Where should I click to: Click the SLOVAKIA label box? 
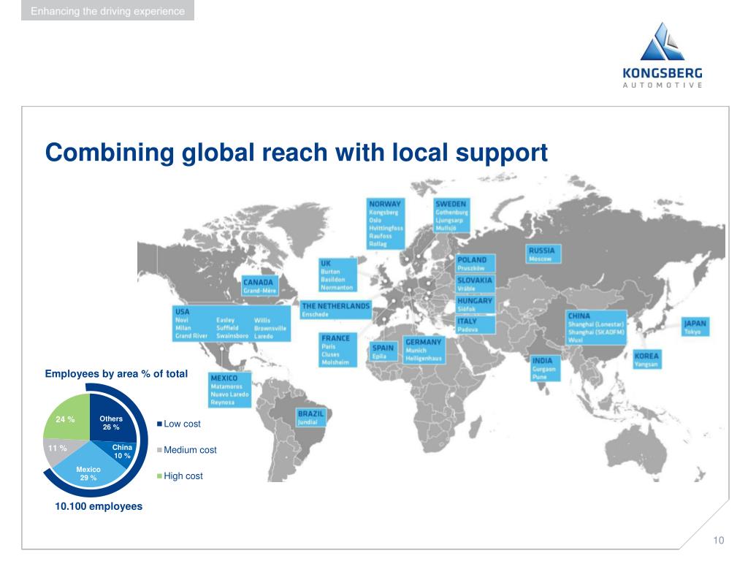(x=475, y=283)
